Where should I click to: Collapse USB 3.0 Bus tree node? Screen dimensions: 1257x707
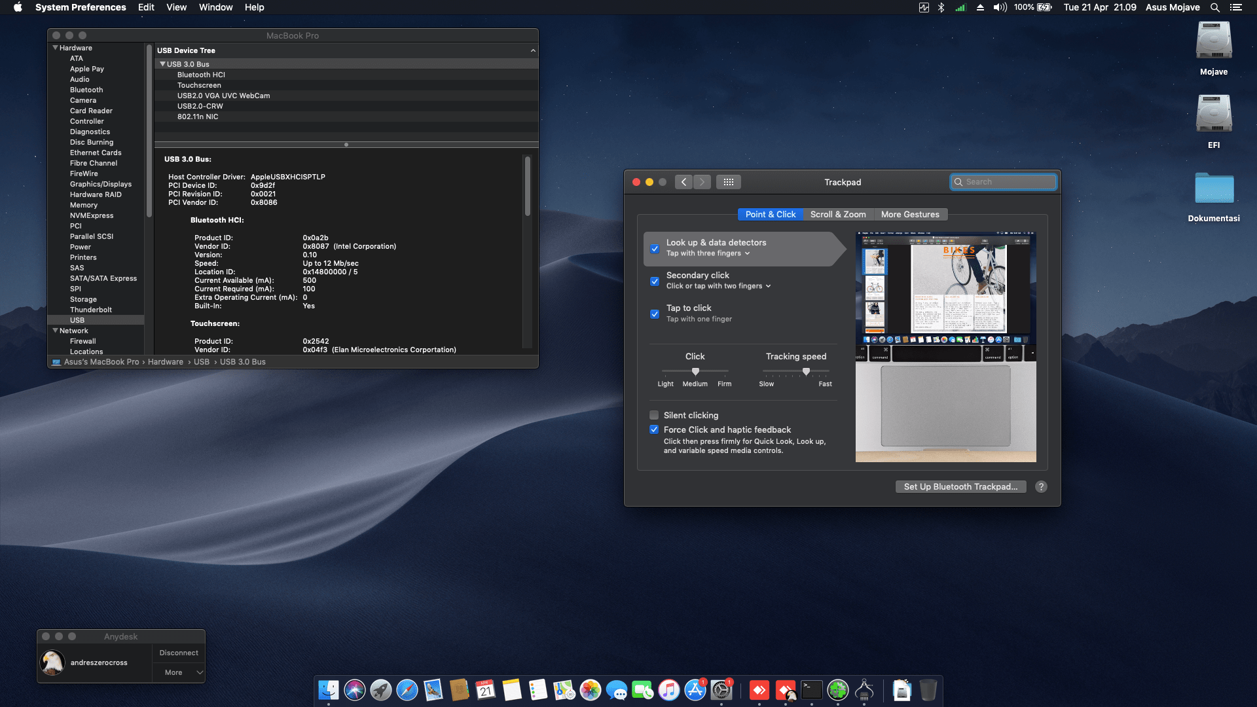(162, 64)
